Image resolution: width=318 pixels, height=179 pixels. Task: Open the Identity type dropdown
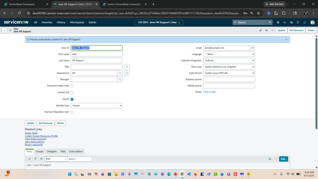pyautogui.click(x=97, y=106)
